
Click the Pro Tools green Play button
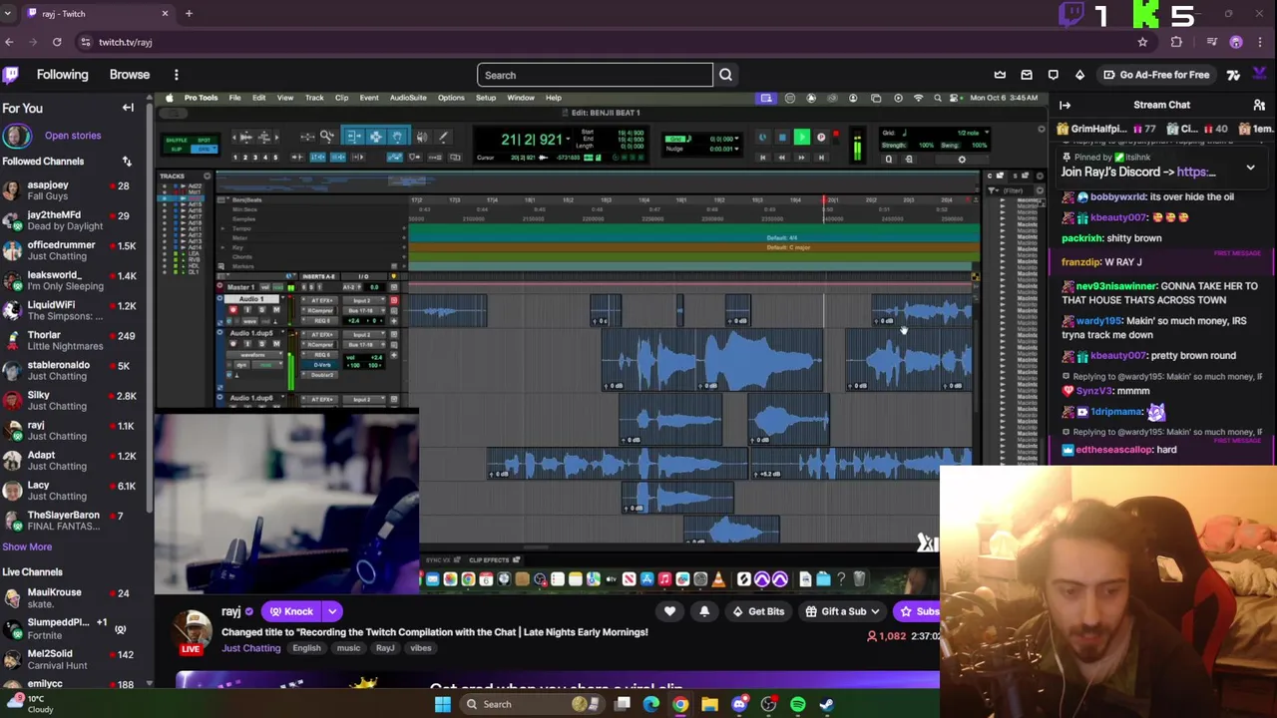802,138
